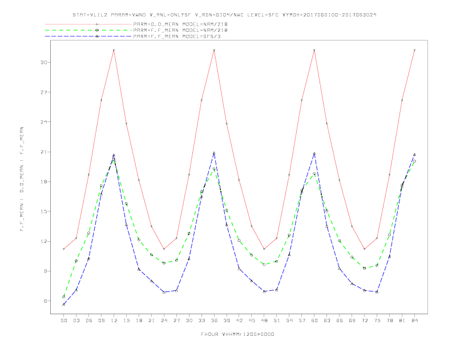452x349 pixels.
Task: Click the blue triangle data point above hour 00
Action: [x=64, y=305]
